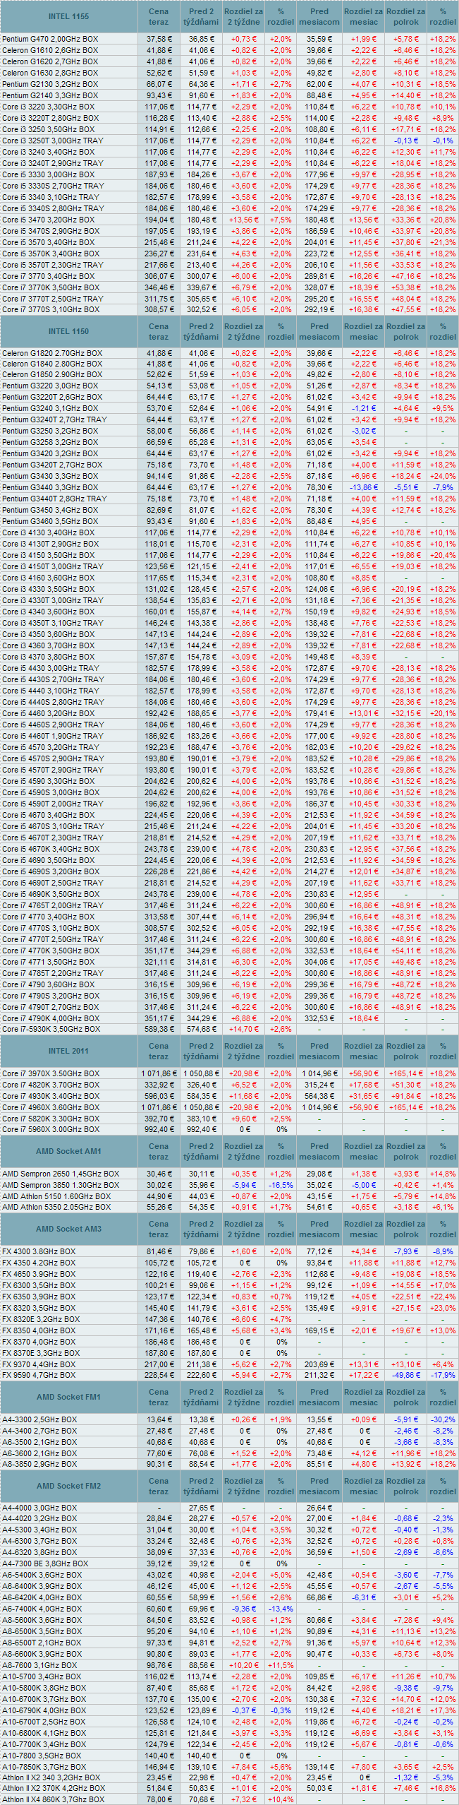Select the A8-3850 2,9GHz BOX row name
The width and height of the screenshot is (459, 1805).
pyautogui.click(x=39, y=1464)
